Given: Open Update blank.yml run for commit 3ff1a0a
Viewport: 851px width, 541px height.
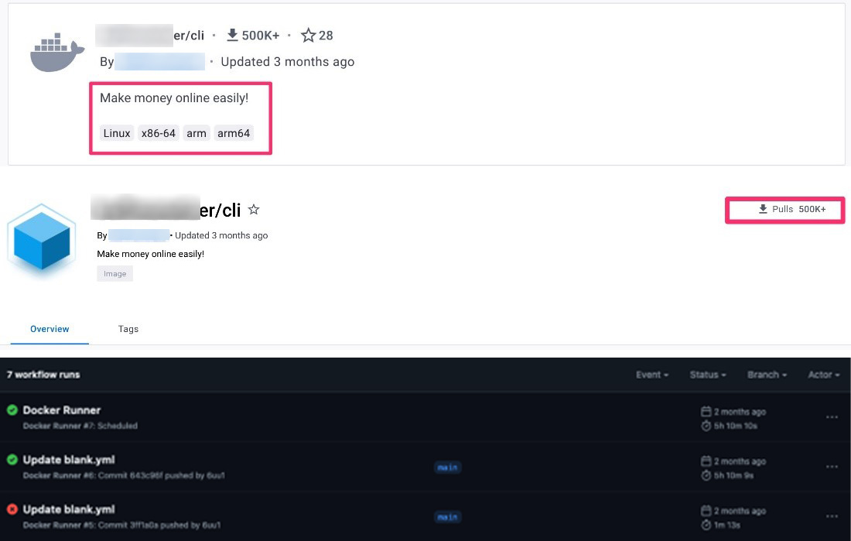Looking at the screenshot, I should point(69,509).
